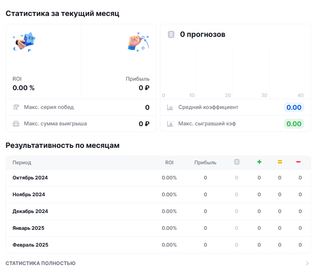Click the yellow equals returns column icon
The height and width of the screenshot is (272, 314).
tap(280, 162)
